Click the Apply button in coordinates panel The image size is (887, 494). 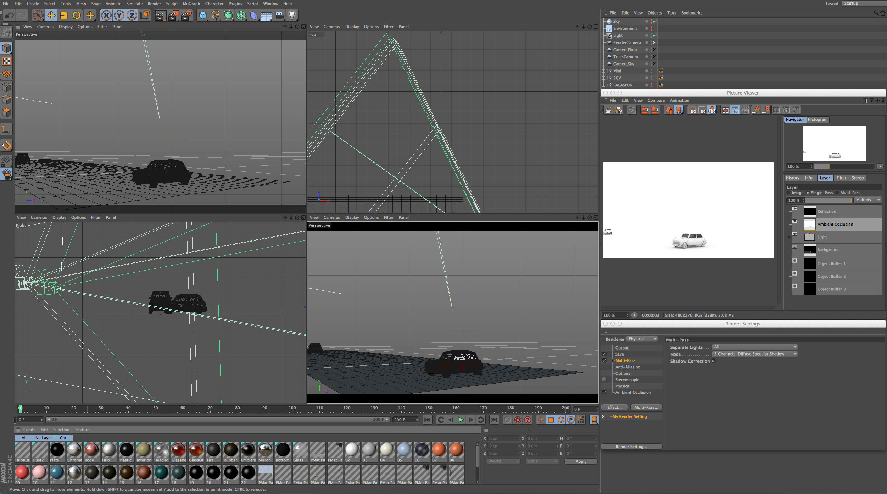click(x=580, y=461)
